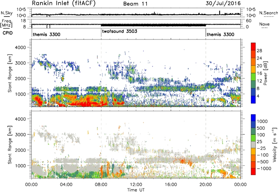The height and width of the screenshot is (192, 278).
Task: Click Velocity colorbar value '-500'
Action: [263, 162]
